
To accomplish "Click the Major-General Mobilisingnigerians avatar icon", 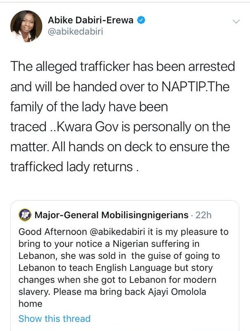I will pyautogui.click(x=25, y=215).
